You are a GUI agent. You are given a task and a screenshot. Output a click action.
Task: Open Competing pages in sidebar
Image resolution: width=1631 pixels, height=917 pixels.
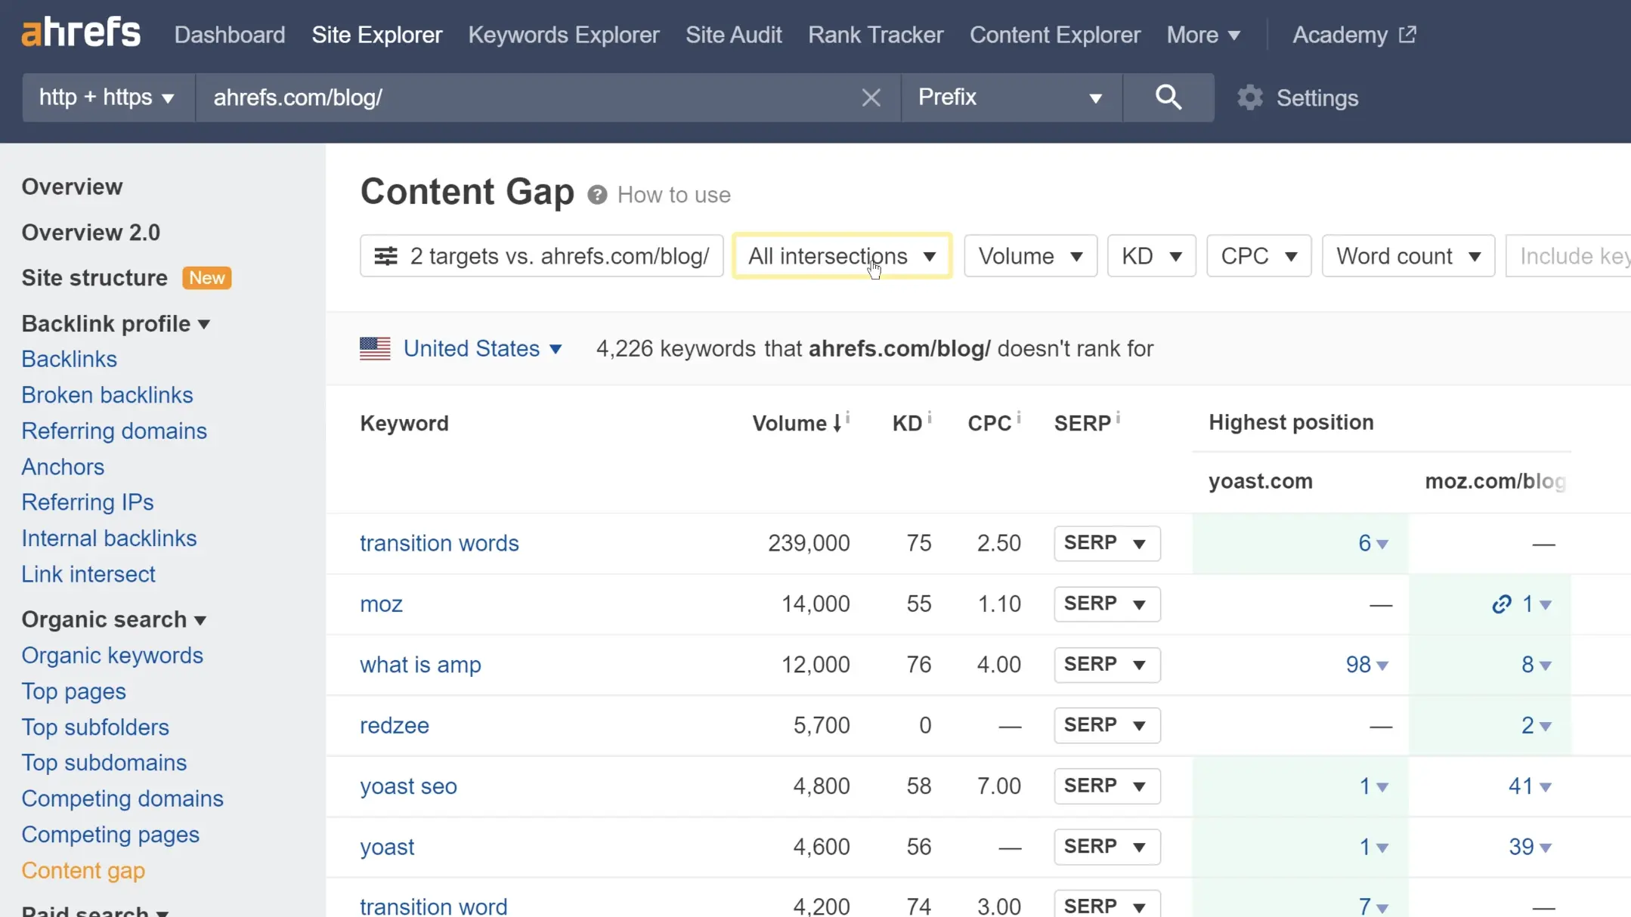point(110,835)
